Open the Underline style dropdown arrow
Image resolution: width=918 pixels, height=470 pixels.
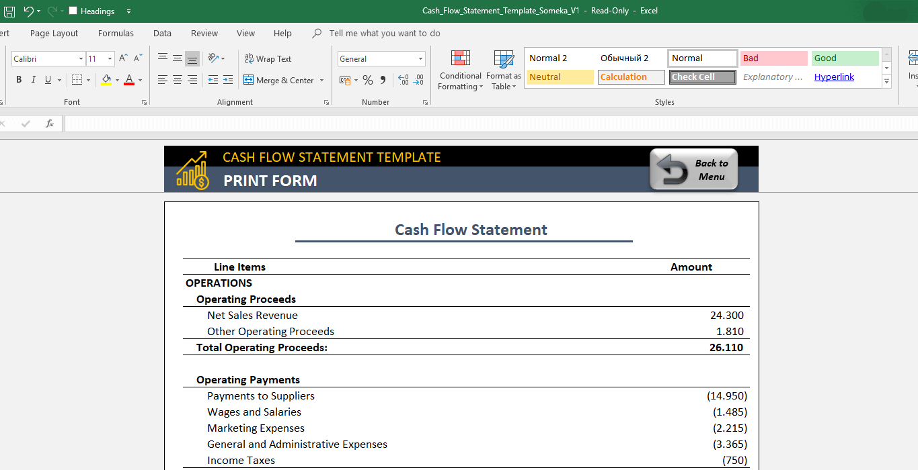pyautogui.click(x=59, y=81)
